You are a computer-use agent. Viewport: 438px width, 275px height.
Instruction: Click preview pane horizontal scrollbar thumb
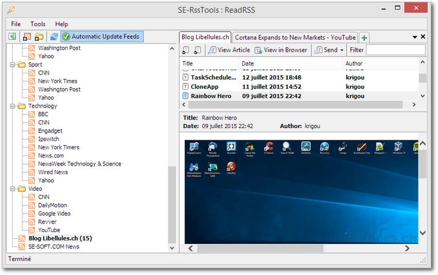click(x=260, y=248)
